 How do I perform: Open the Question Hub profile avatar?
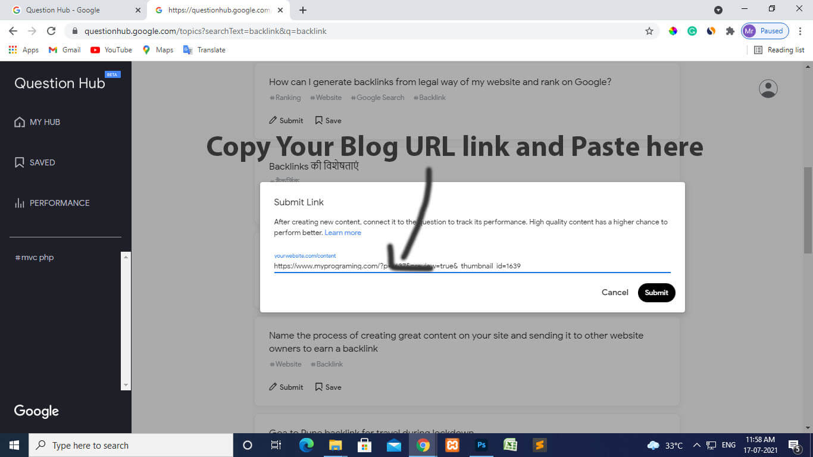[767, 88]
